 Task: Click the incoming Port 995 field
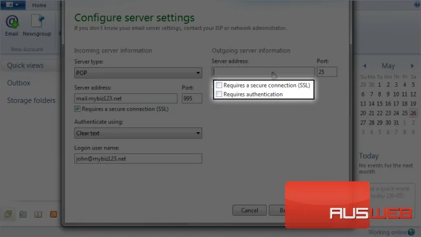(192, 98)
